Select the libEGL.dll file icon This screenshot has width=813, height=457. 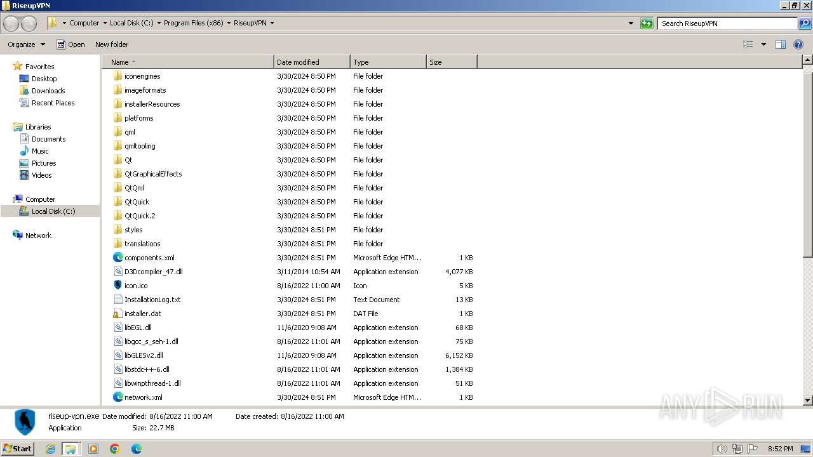(x=118, y=328)
